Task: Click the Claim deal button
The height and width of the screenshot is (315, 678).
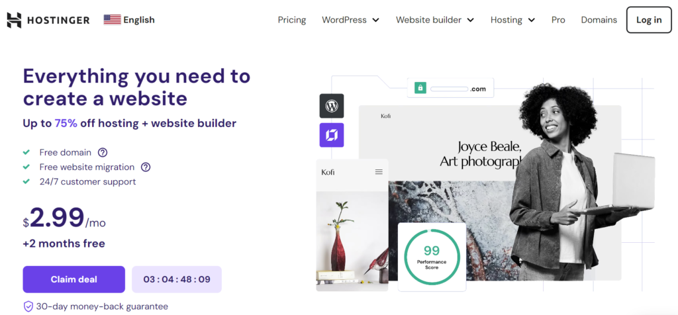Action: [74, 279]
